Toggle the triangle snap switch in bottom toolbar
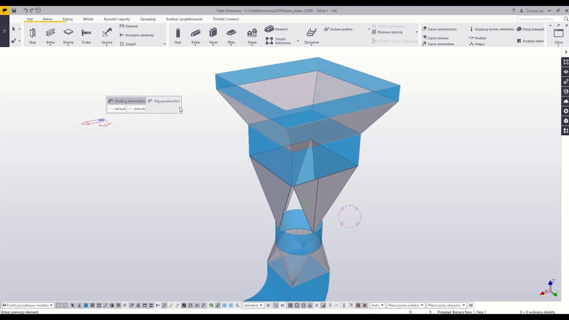569x320 pixels. [310, 305]
